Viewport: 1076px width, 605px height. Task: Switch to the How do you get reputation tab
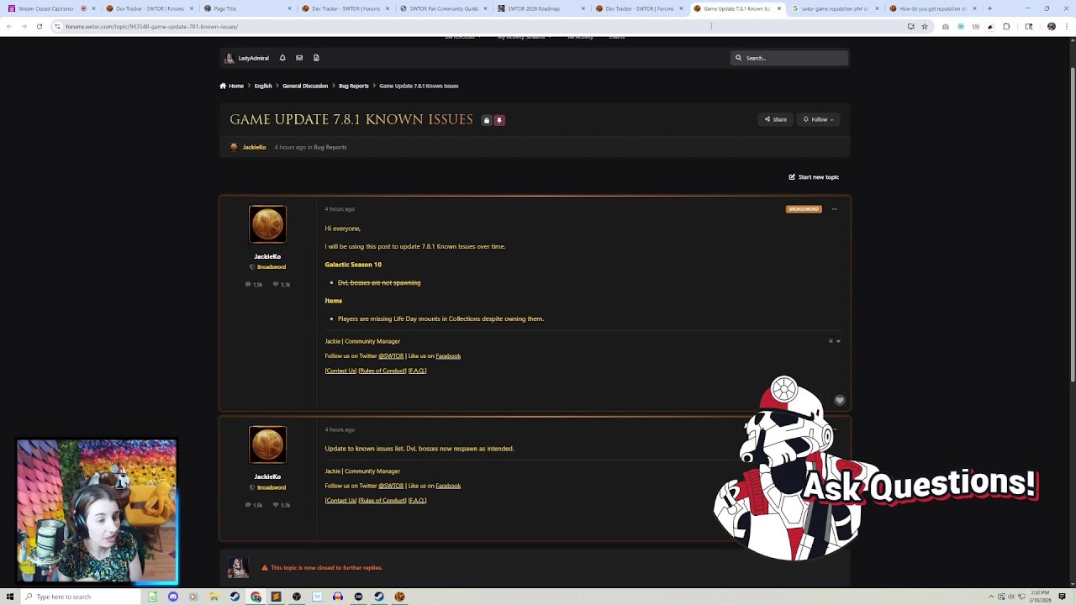pos(931,8)
